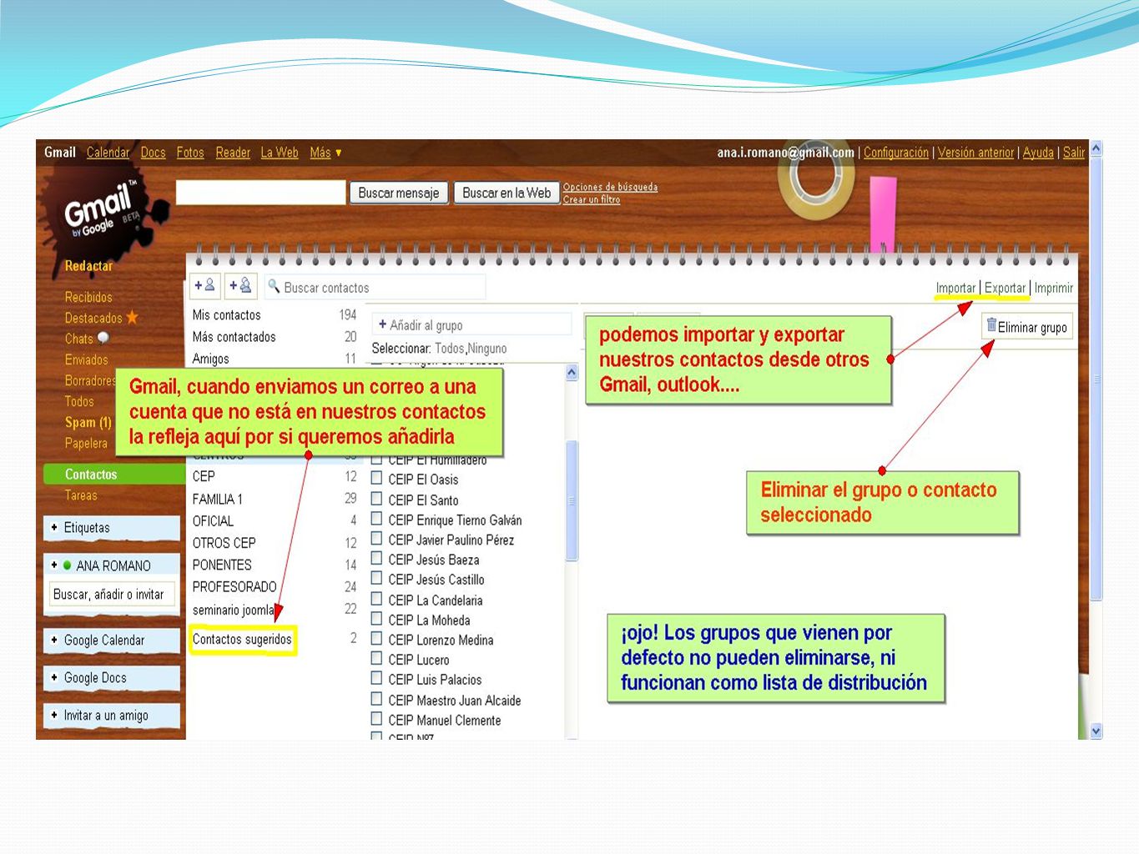Click Ninguno in the Seleccionar row
This screenshot has height=854, width=1139.
[487, 349]
